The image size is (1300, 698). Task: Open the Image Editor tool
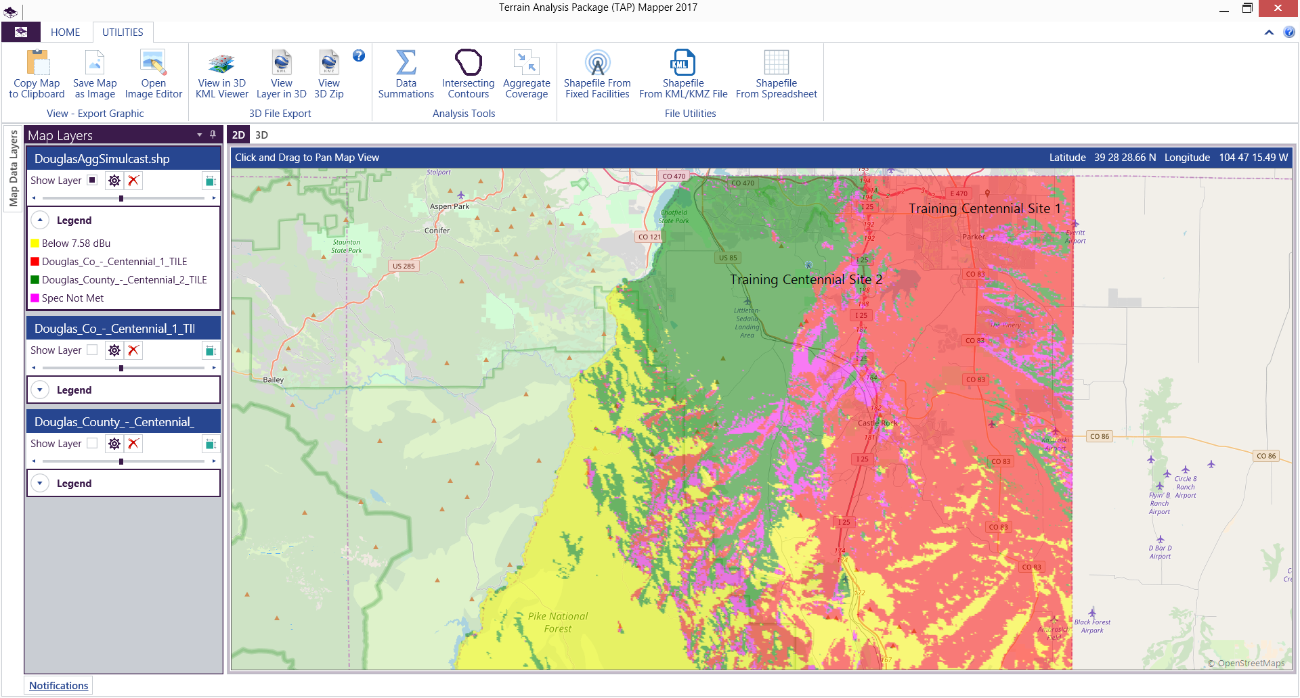(153, 63)
